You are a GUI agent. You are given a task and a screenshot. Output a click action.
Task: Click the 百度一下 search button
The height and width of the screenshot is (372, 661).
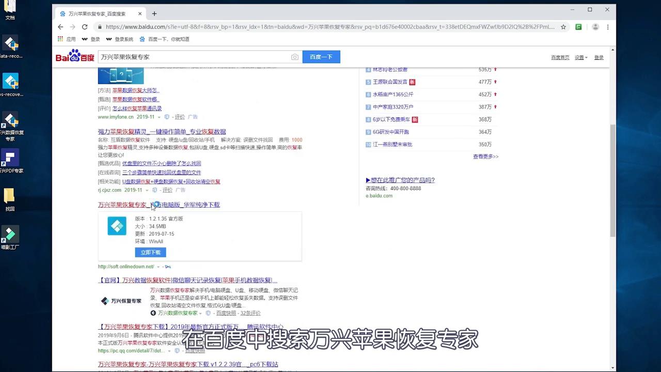(321, 57)
